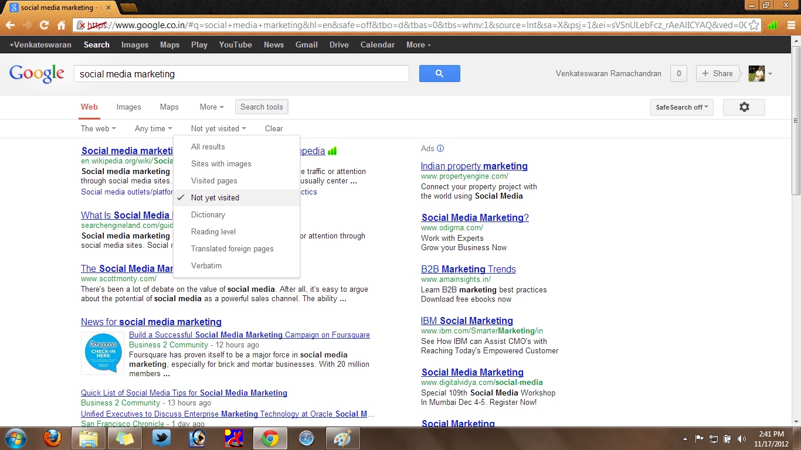801x450 pixels.
Task: Open Safari compass icon in taskbar
Action: click(x=307, y=438)
